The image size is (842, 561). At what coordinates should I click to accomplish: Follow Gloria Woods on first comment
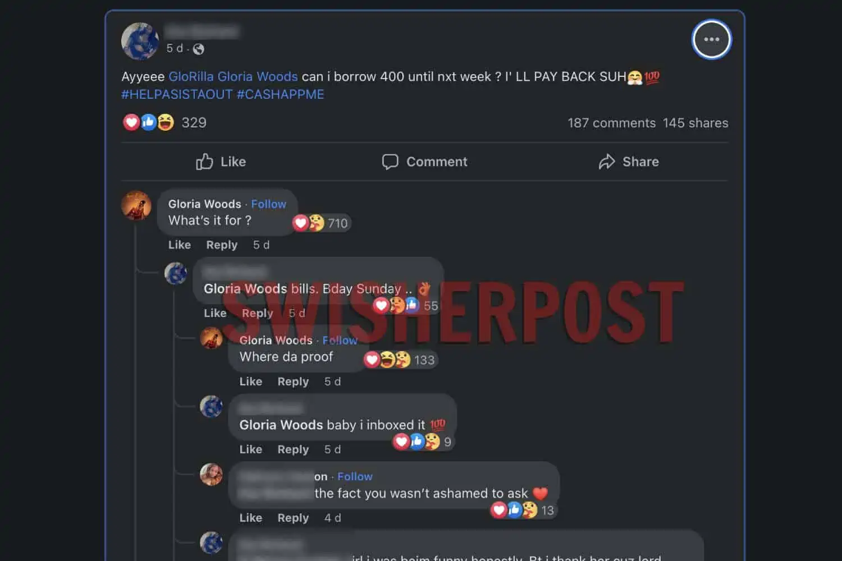[x=268, y=204]
